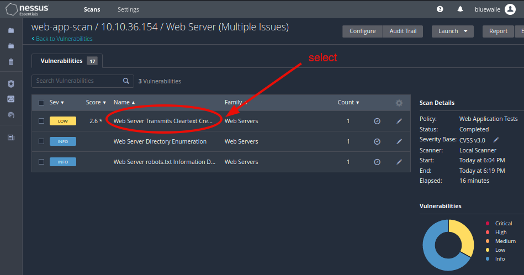Image resolution: width=524 pixels, height=275 pixels.
Task: Open the notifications bell icon
Action: click(x=460, y=9)
